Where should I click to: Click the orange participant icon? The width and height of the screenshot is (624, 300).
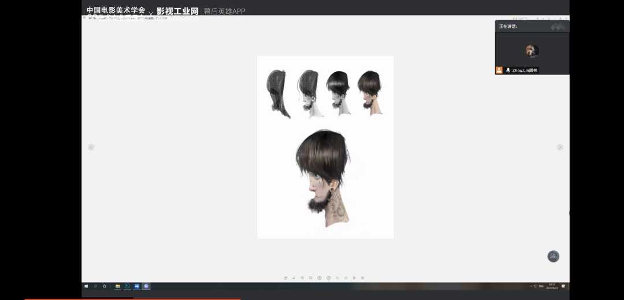coord(499,71)
